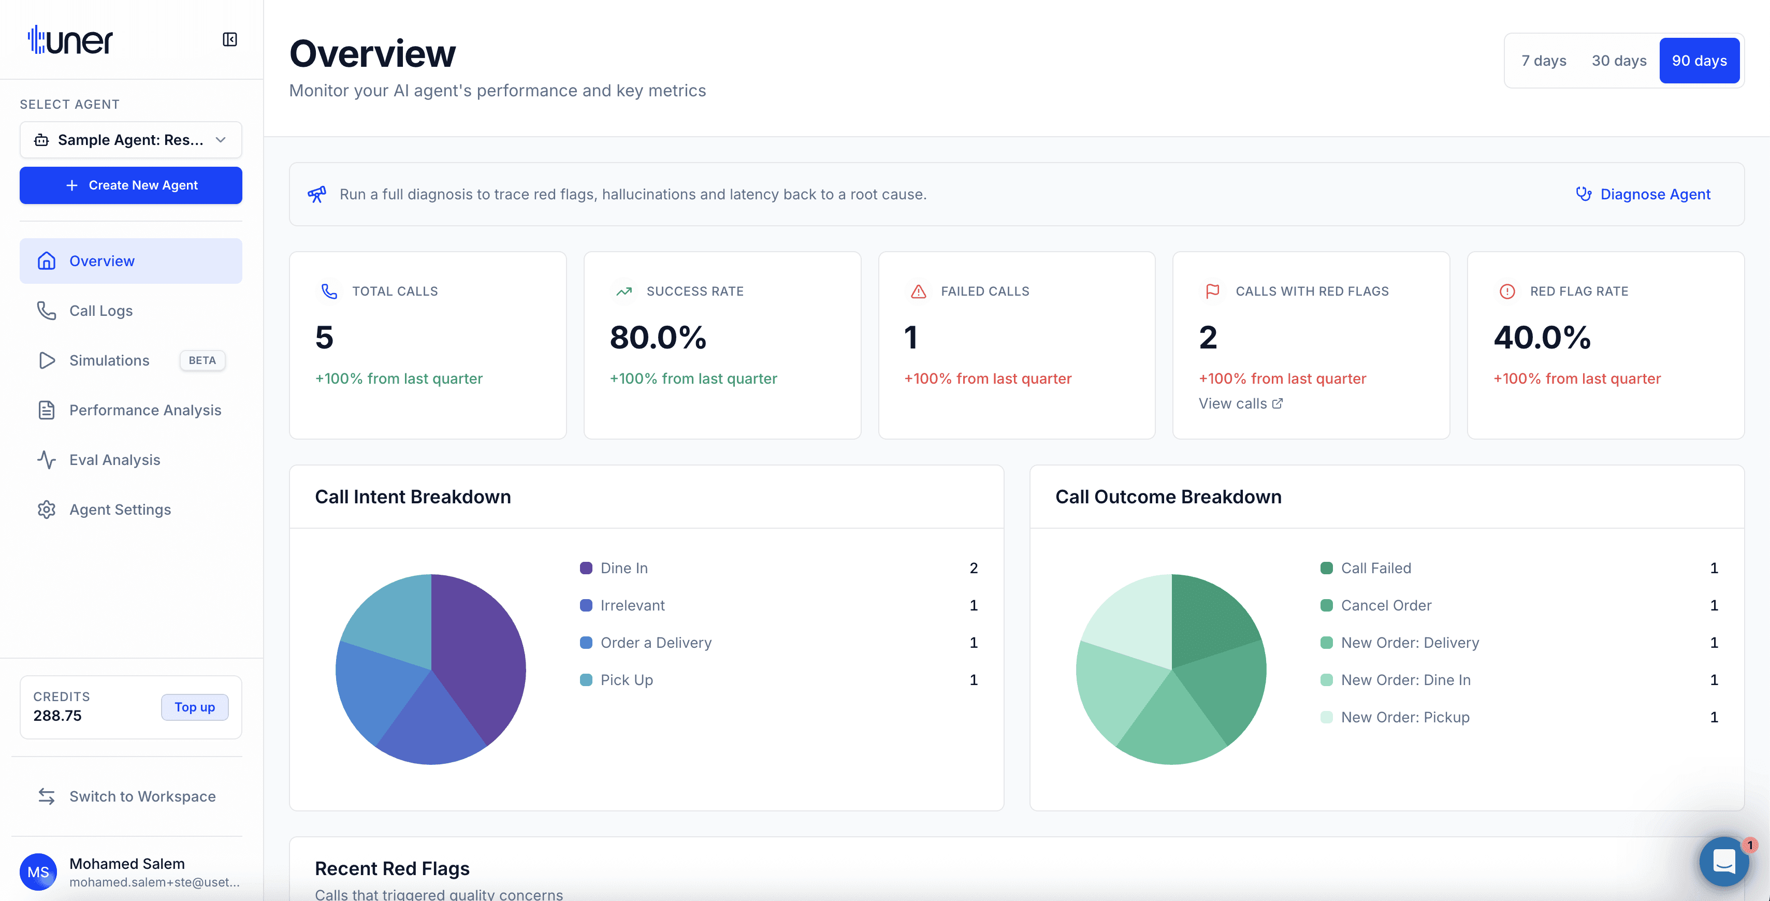
Task: Click the Call Outcome Breakdown heading
Action: pyautogui.click(x=1168, y=496)
